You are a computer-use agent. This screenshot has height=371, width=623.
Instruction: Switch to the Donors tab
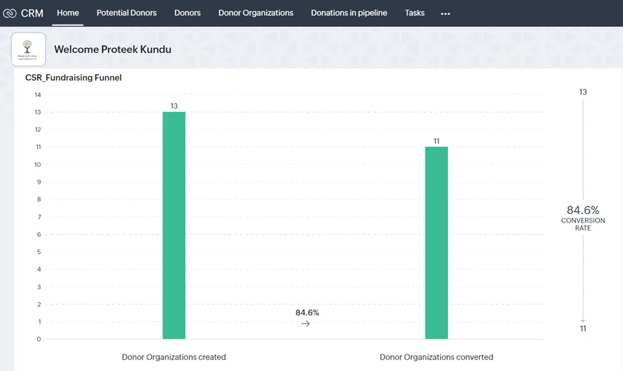pos(187,13)
